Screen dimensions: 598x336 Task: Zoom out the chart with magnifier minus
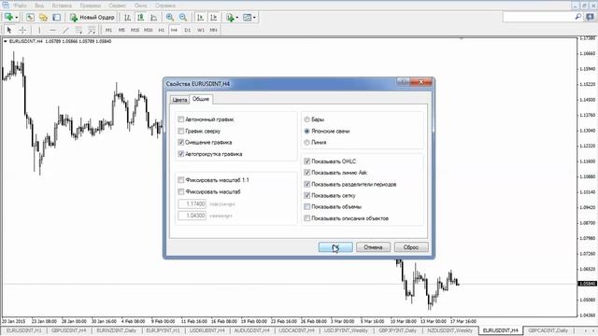point(183,17)
